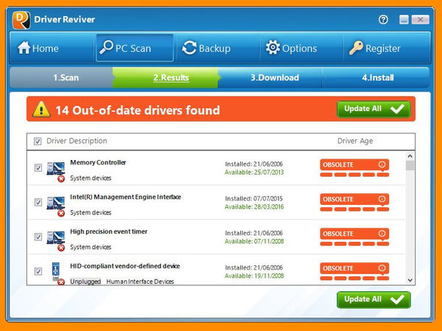Viewport: 442px width, 331px height.
Task: Open info icon on Memory Controller OBSOLETE badge
Action: [x=382, y=164]
